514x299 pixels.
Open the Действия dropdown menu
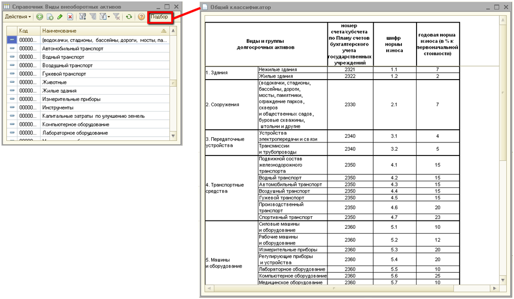(18, 17)
